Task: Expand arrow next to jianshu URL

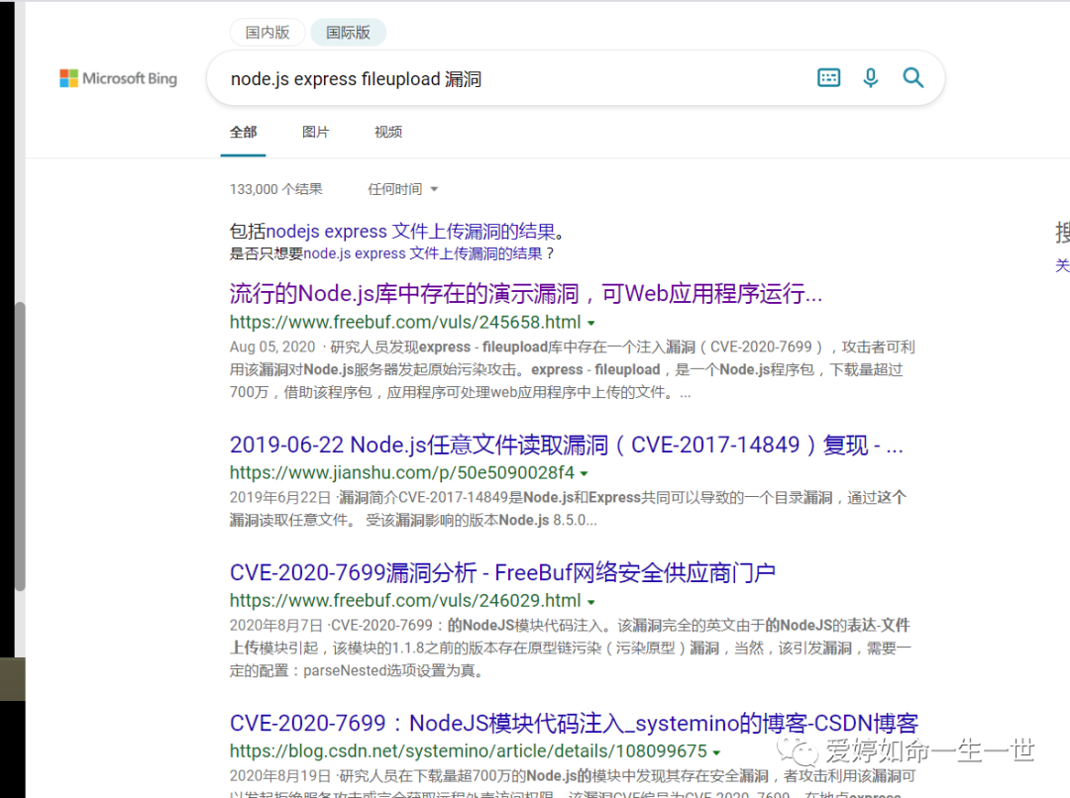Action: [585, 473]
